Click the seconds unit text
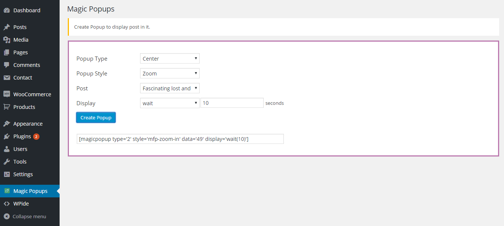504x226 pixels. click(x=275, y=103)
